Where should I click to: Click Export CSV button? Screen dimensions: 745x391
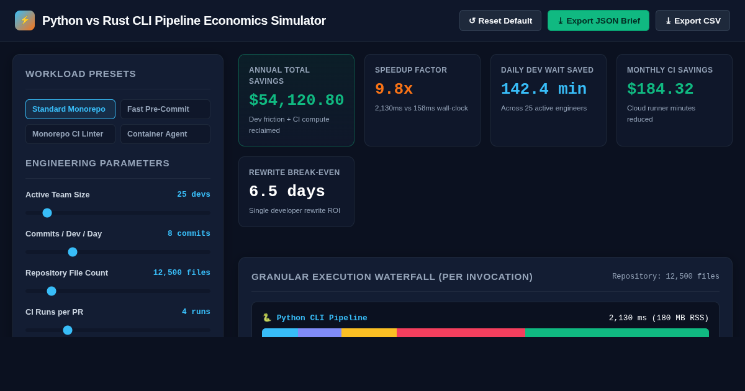click(693, 20)
